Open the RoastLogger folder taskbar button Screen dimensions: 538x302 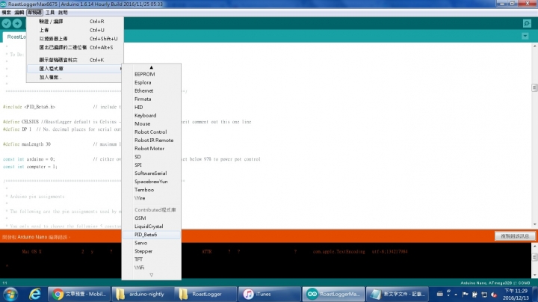click(x=206, y=294)
